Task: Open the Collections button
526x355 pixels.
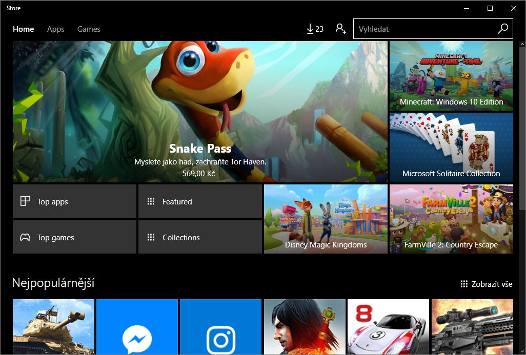Action: 200,237
